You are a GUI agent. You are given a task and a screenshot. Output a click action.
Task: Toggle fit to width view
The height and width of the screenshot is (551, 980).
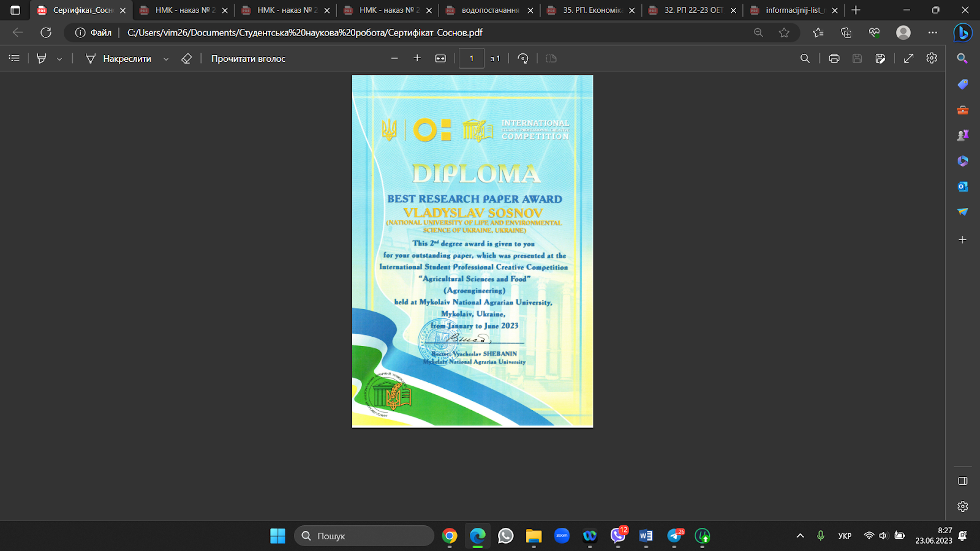click(x=440, y=58)
